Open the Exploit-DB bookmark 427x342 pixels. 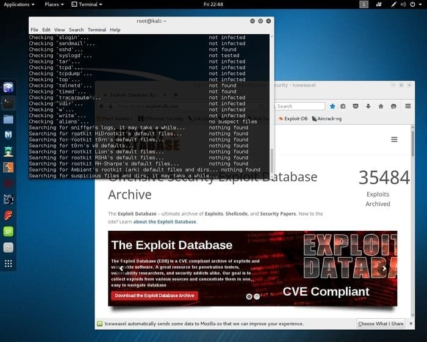[x=293, y=118]
